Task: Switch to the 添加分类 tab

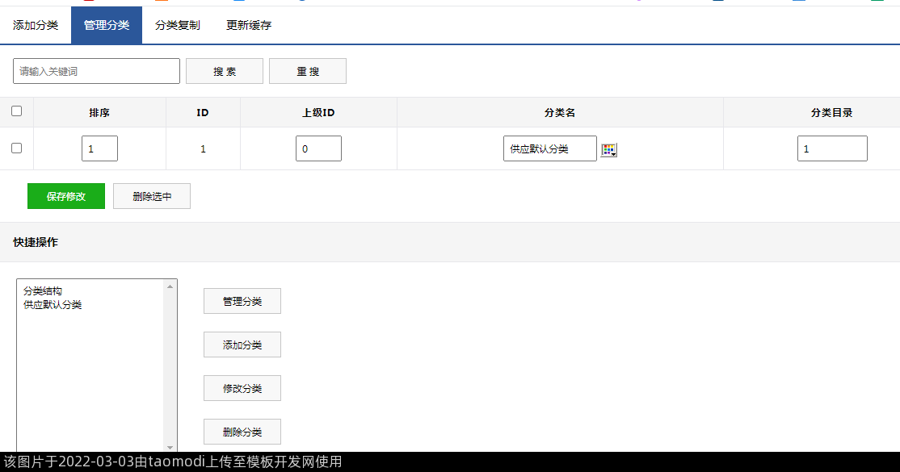Action: tap(36, 25)
